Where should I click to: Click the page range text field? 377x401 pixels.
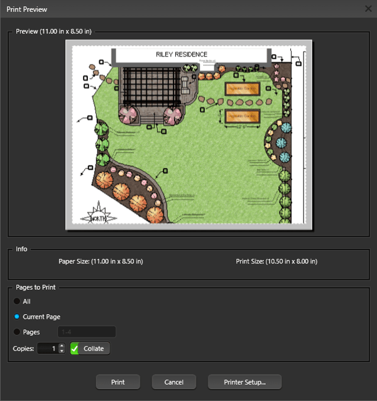pos(87,332)
